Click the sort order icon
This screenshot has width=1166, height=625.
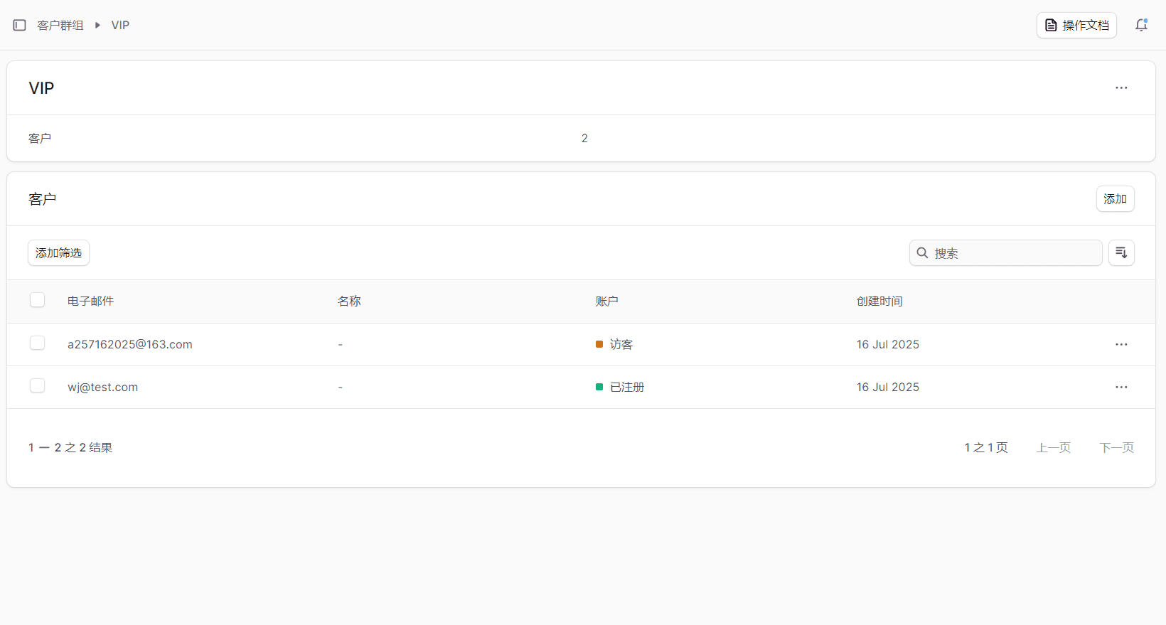pos(1121,252)
